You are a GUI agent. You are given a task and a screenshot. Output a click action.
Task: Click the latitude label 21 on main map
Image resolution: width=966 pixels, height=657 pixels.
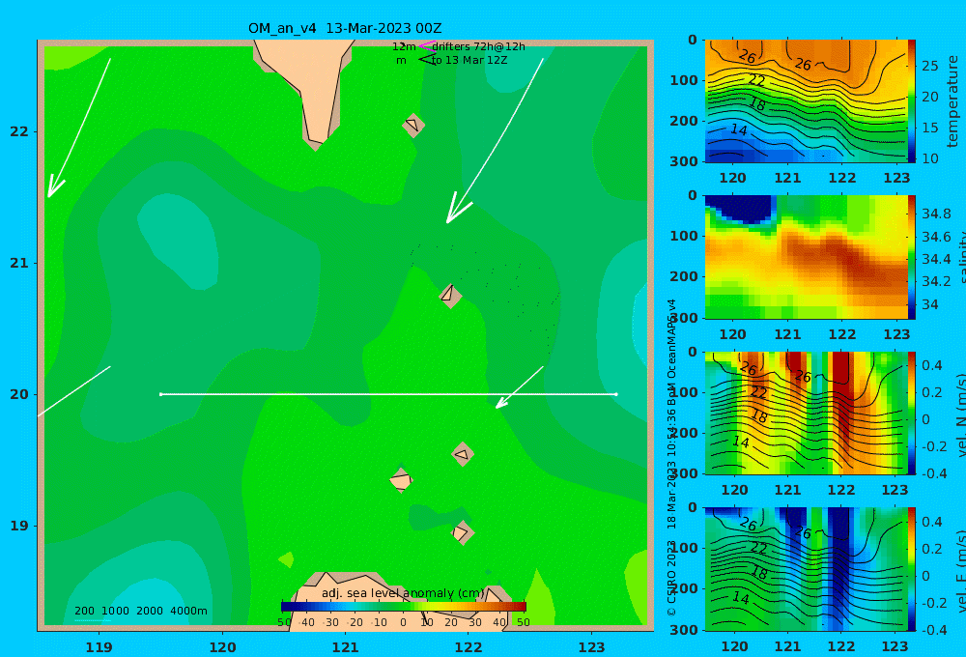[19, 263]
